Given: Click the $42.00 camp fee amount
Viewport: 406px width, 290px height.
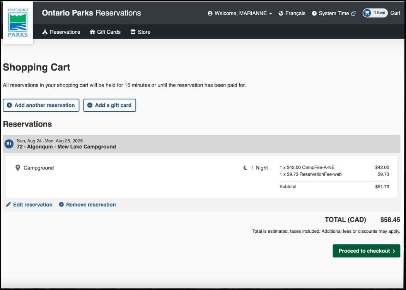Looking at the screenshot, I should coord(382,167).
